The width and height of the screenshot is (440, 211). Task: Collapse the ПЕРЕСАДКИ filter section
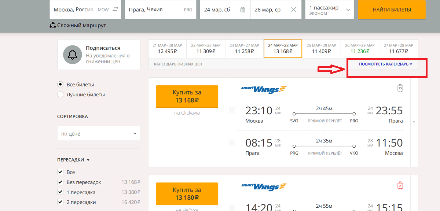click(x=74, y=160)
